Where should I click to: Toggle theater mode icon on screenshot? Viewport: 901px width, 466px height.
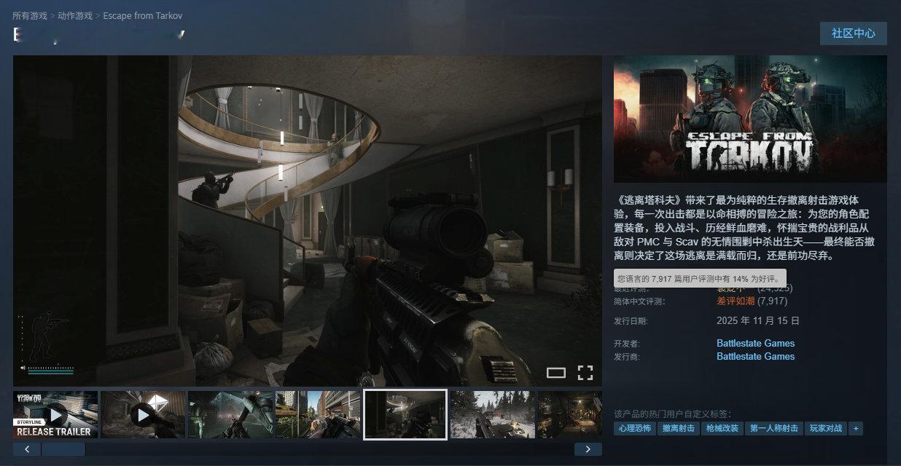click(x=556, y=373)
